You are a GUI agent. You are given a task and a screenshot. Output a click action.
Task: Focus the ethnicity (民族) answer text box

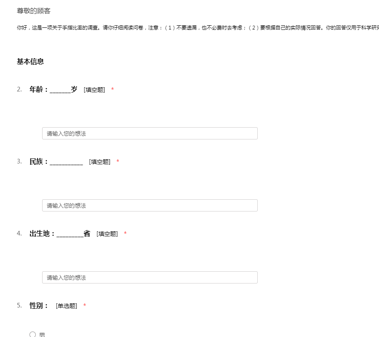click(x=149, y=206)
